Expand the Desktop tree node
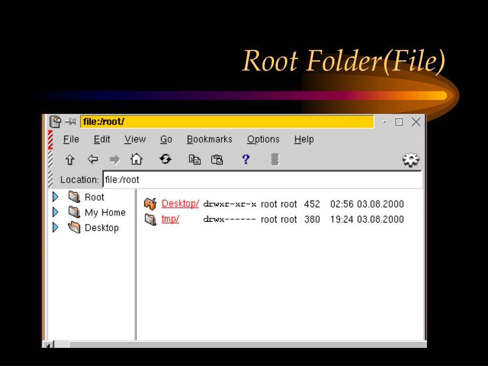This screenshot has height=366, width=488. pyautogui.click(x=55, y=227)
